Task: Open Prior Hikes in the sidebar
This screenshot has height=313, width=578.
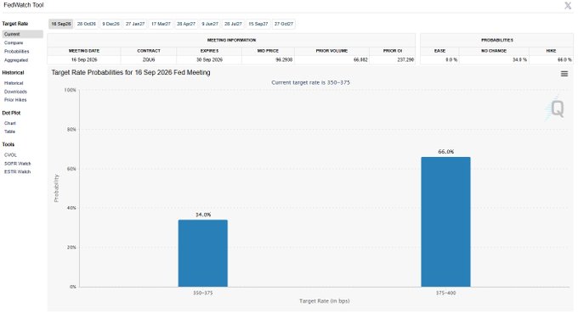Action: [15, 100]
